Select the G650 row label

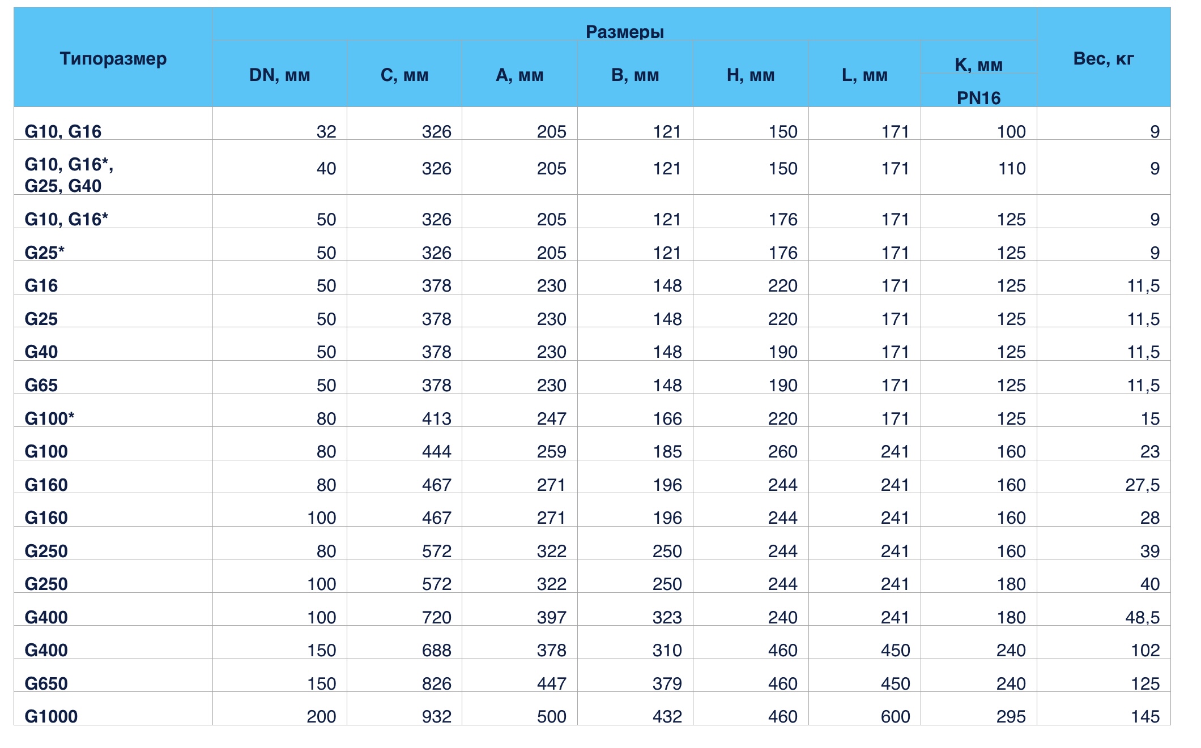pyautogui.click(x=46, y=683)
